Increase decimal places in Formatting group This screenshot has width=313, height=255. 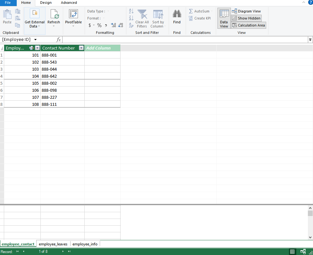coord(113,24)
